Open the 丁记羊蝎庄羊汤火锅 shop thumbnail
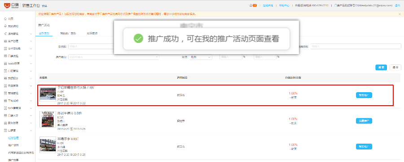404x162 pixels. tap(48, 94)
